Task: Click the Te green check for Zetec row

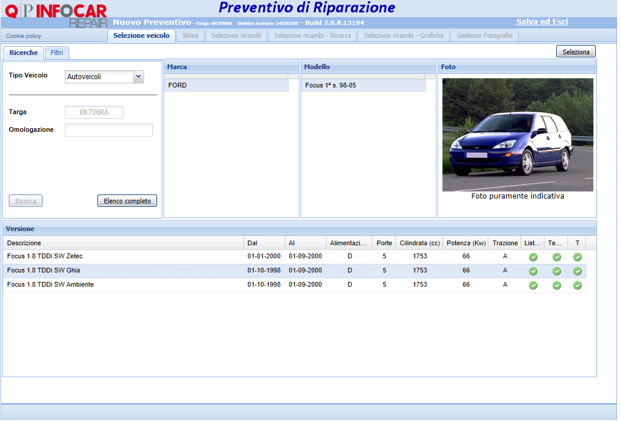Action: [557, 257]
